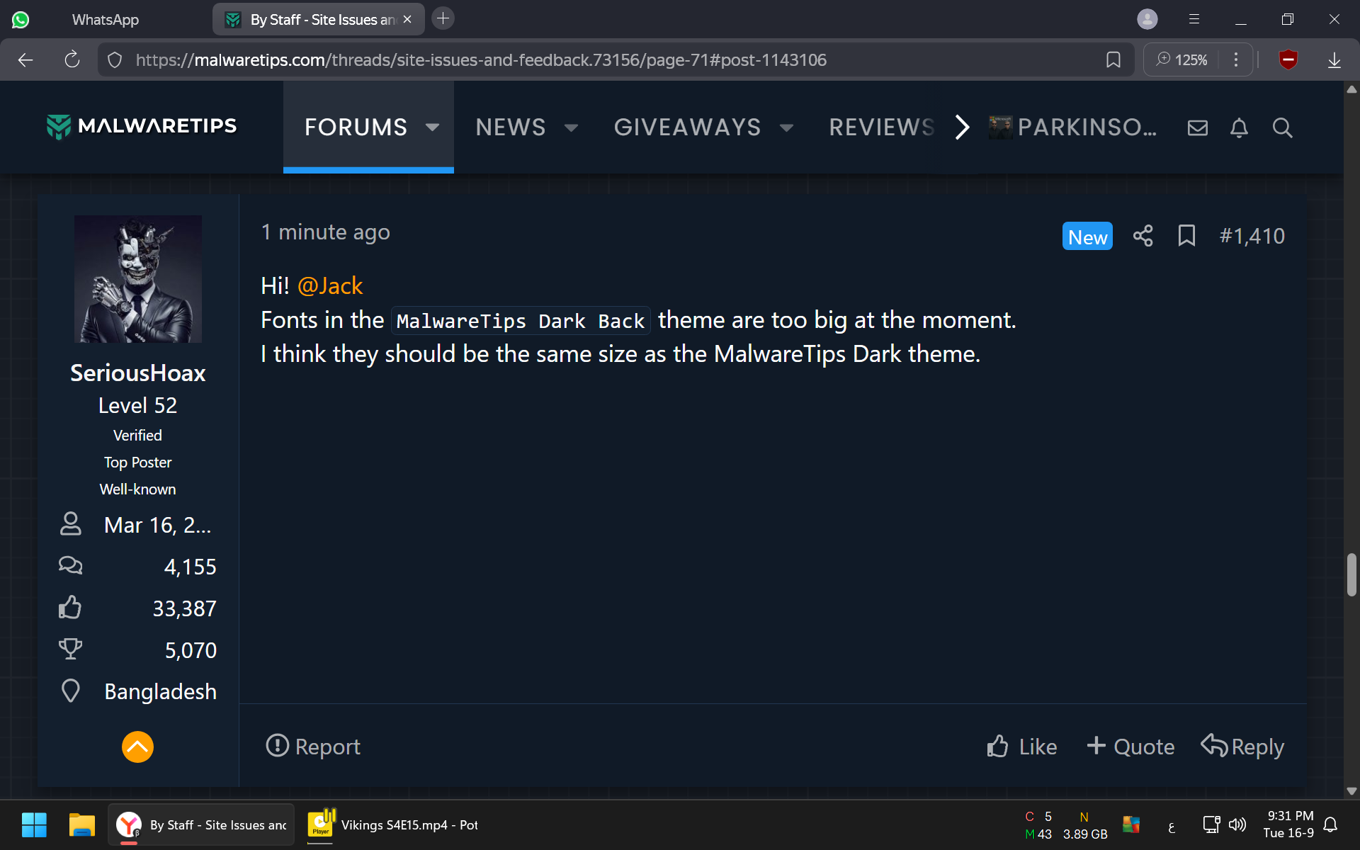The image size is (1360, 850).
Task: Click the orange scroll-to-top arrow
Action: coord(137,747)
